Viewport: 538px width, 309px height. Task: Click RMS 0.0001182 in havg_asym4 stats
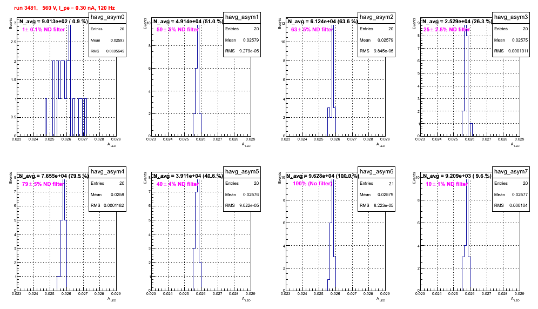coord(107,205)
